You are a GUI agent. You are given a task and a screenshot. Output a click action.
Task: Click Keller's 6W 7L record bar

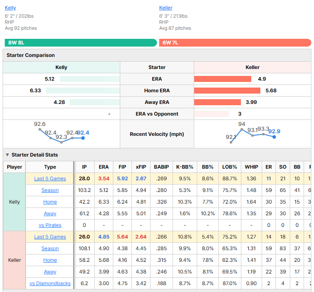pos(235,43)
